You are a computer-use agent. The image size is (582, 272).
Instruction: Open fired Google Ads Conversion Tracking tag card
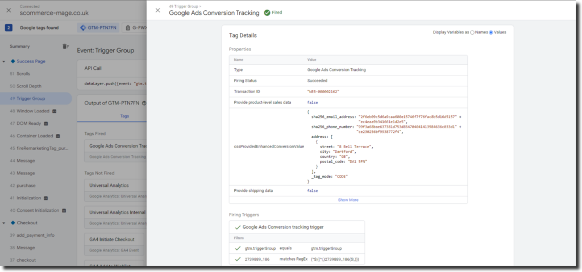pyautogui.click(x=116, y=150)
